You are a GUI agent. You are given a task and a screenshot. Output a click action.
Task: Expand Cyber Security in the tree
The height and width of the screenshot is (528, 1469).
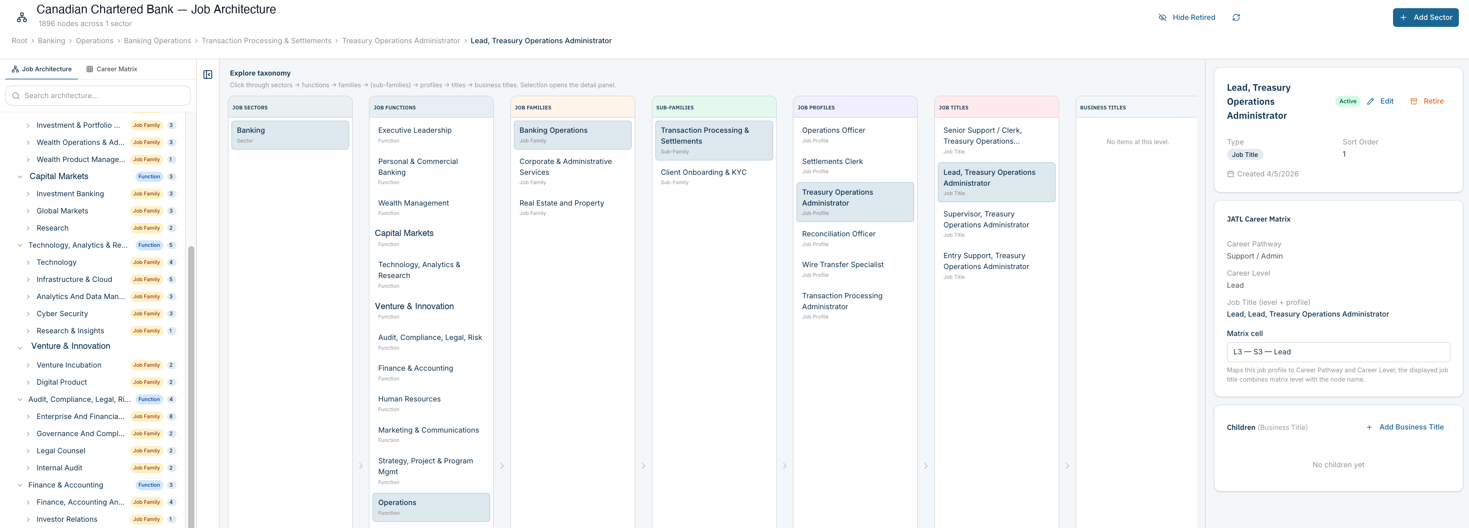pos(28,314)
